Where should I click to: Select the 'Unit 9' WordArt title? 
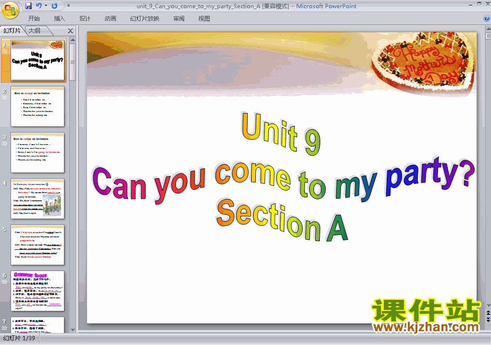click(281, 134)
